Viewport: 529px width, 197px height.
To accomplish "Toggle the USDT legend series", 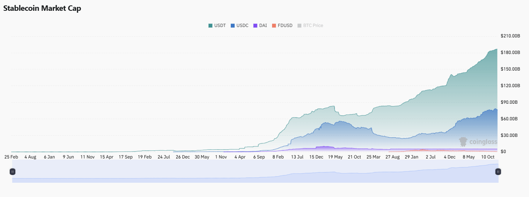I will pyautogui.click(x=217, y=25).
